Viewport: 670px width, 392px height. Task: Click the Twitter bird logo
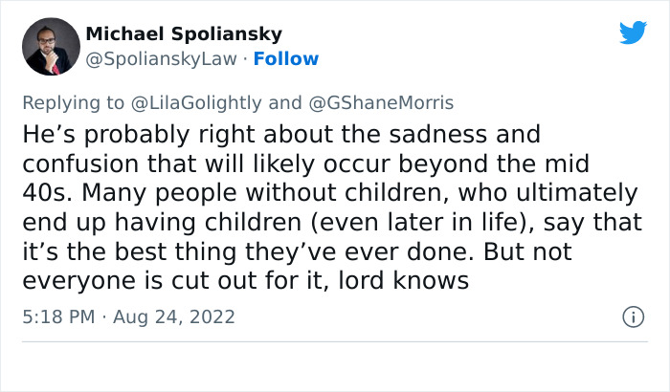point(633,33)
